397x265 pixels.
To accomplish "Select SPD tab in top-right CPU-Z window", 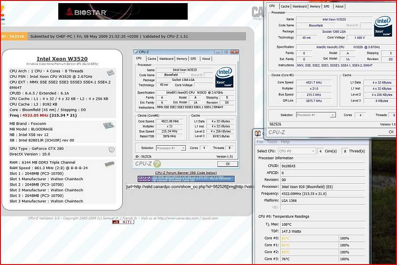I will point(326,7).
